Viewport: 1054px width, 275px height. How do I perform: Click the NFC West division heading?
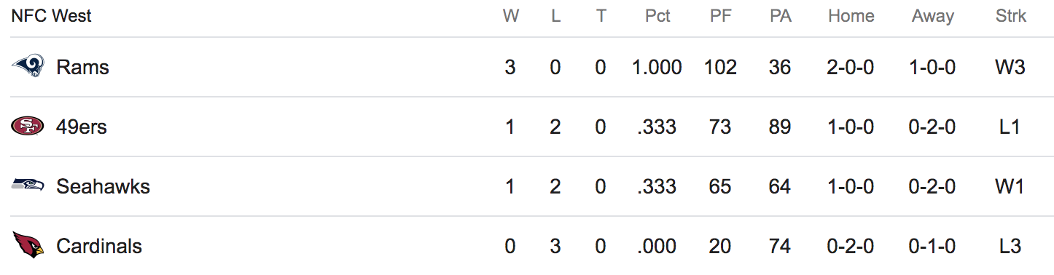(x=52, y=16)
